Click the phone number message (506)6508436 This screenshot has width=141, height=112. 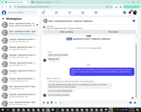(60, 91)
